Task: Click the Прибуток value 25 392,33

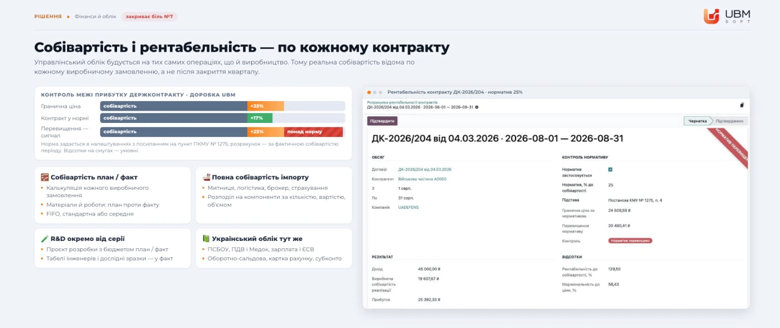Action: point(429,299)
